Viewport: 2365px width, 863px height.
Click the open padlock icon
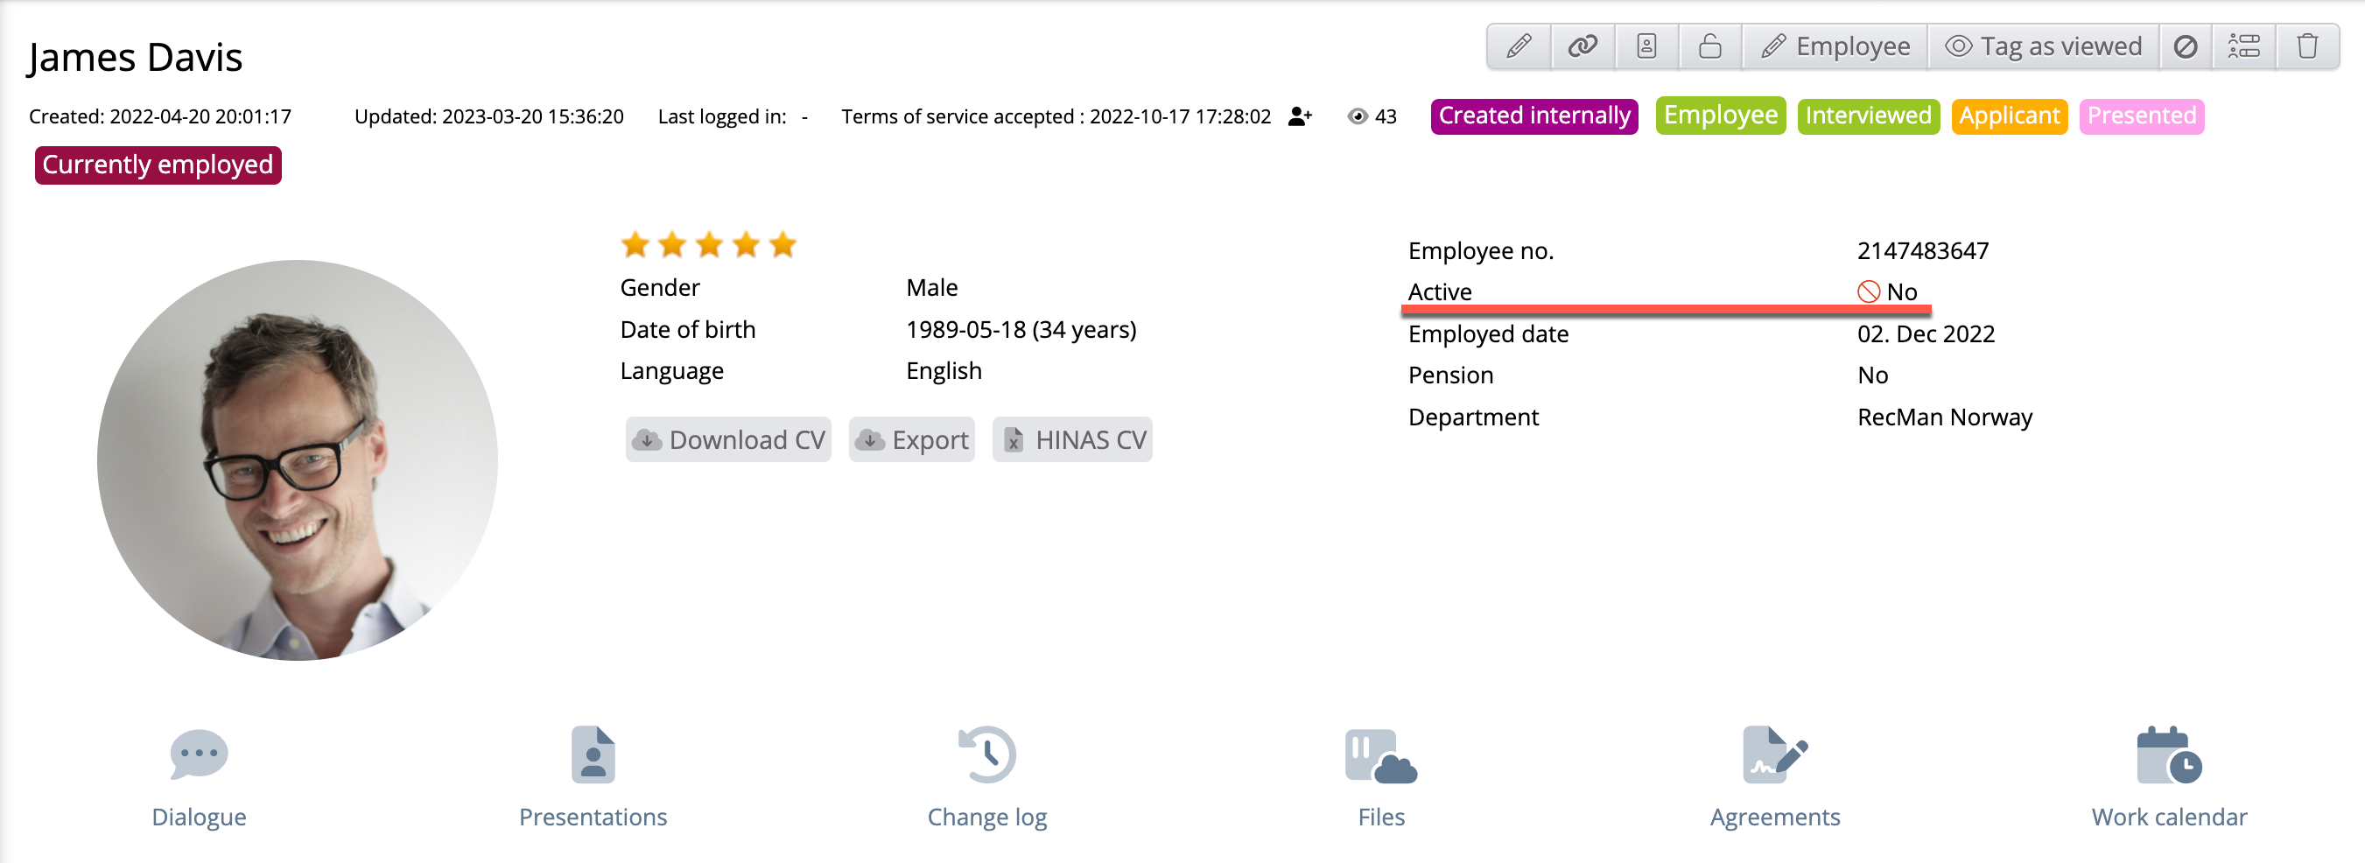pyautogui.click(x=1709, y=46)
